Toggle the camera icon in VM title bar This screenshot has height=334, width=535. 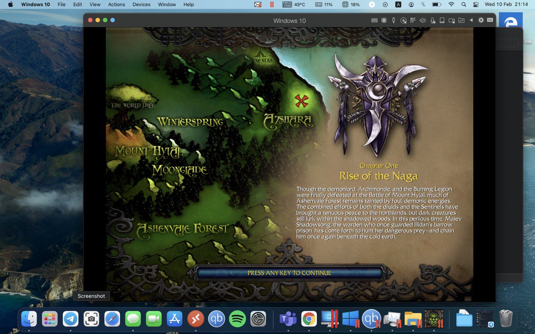(451, 20)
